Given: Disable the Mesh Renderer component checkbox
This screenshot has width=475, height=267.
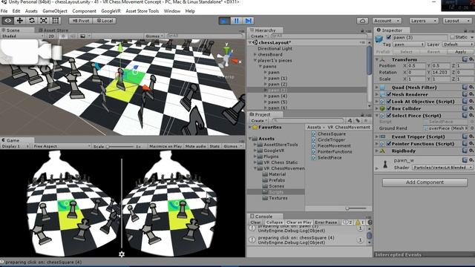Looking at the screenshot, I should coord(389,94).
